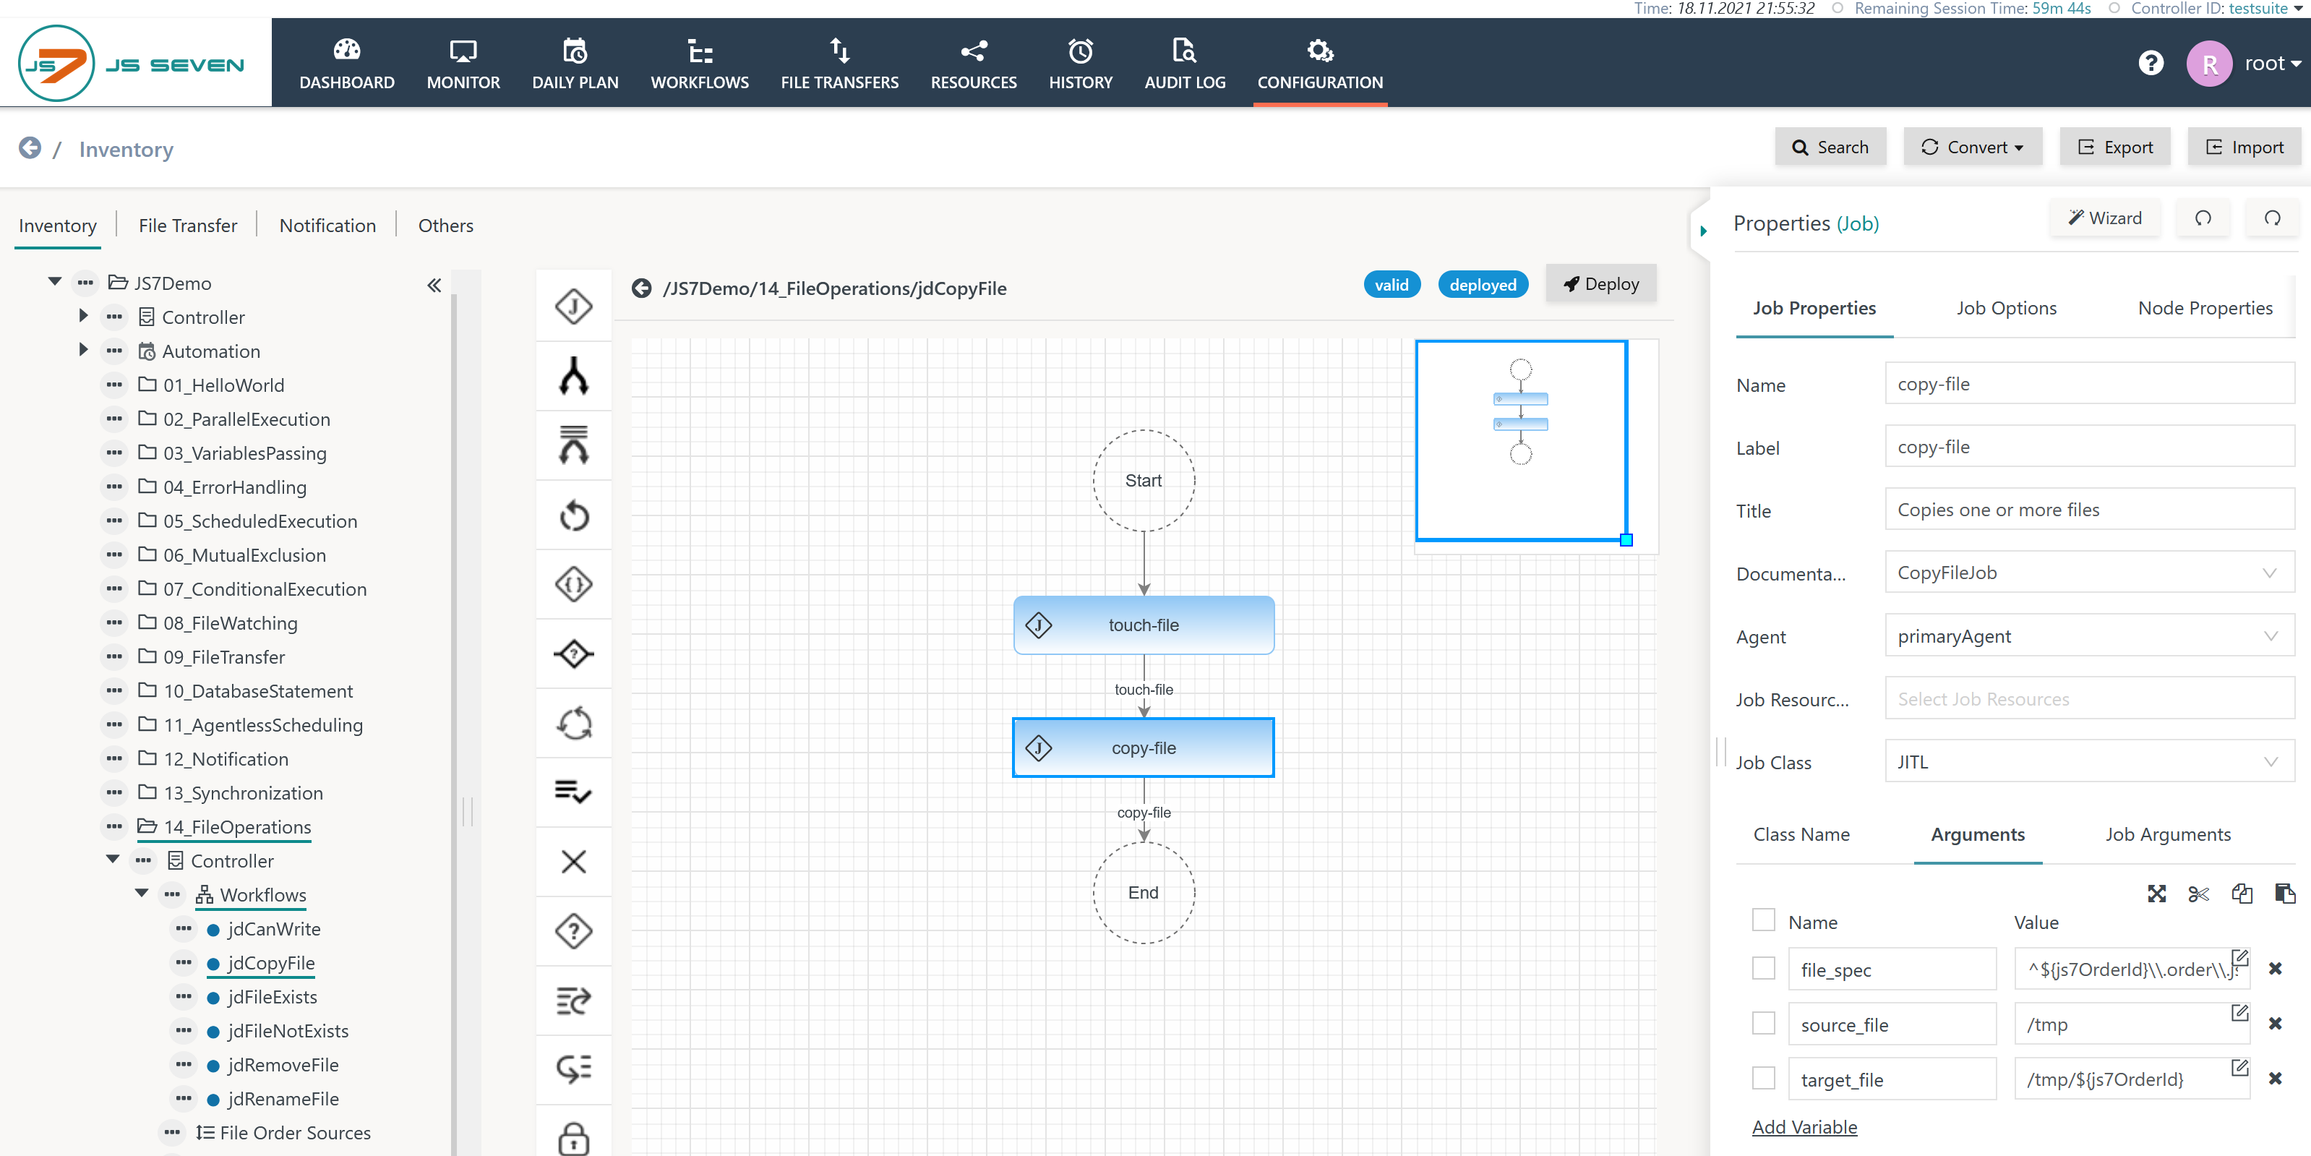Collapse the inventory tree panel
2311x1156 pixels.
434,286
